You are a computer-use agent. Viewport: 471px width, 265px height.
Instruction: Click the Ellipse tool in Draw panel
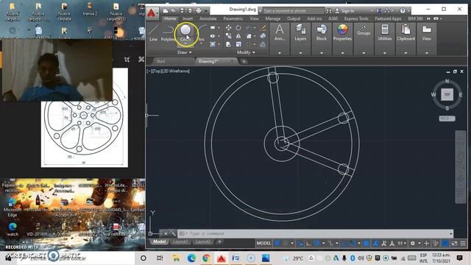click(213, 36)
